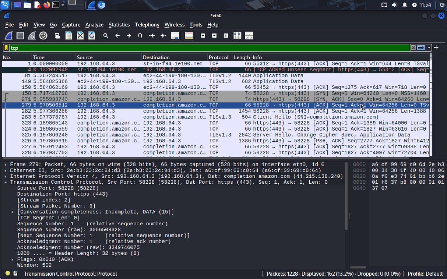Open the Wireless menu

174,25
